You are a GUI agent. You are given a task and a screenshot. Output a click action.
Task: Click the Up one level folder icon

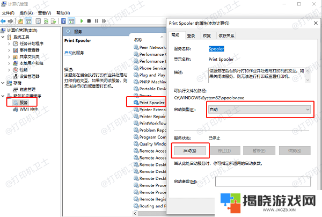point(20,21)
